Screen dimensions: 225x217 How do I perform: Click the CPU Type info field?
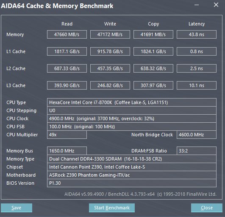(x=132, y=102)
